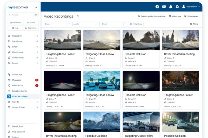Open the Filters icon

tap(191, 24)
